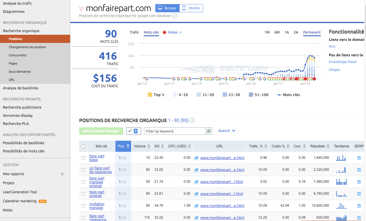Switch to Bureau desktop view
Screen dimensions: 366x221
(x=167, y=8)
